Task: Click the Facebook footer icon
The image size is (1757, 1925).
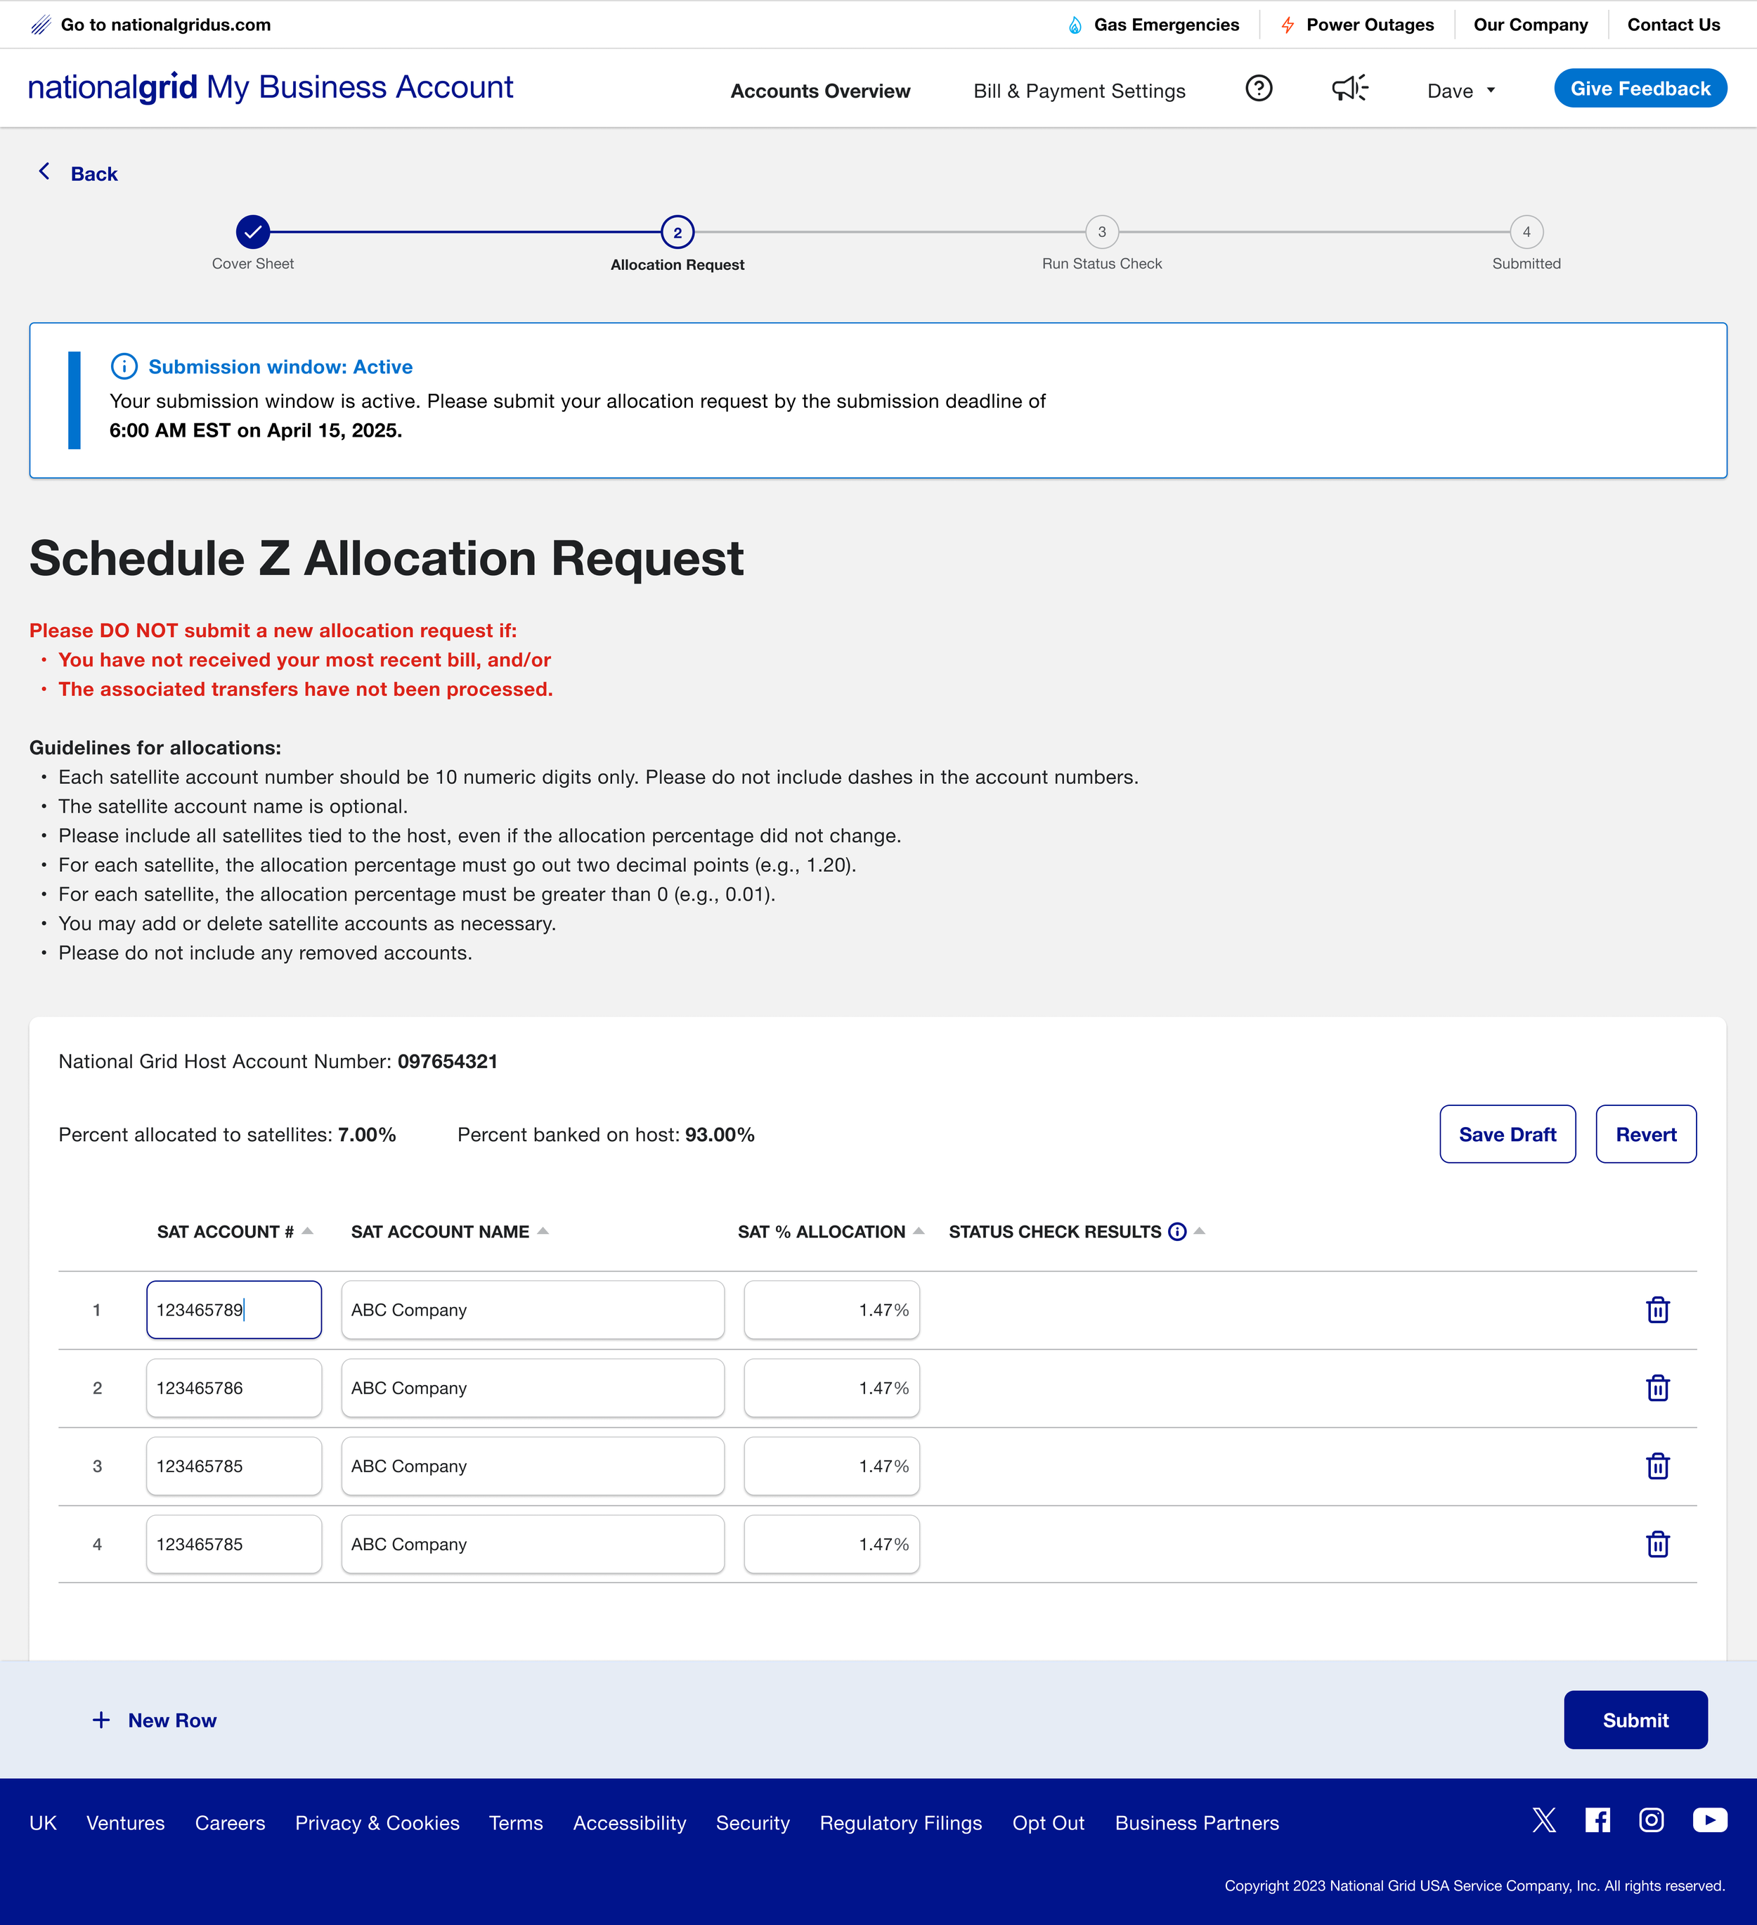Action: pyautogui.click(x=1597, y=1821)
